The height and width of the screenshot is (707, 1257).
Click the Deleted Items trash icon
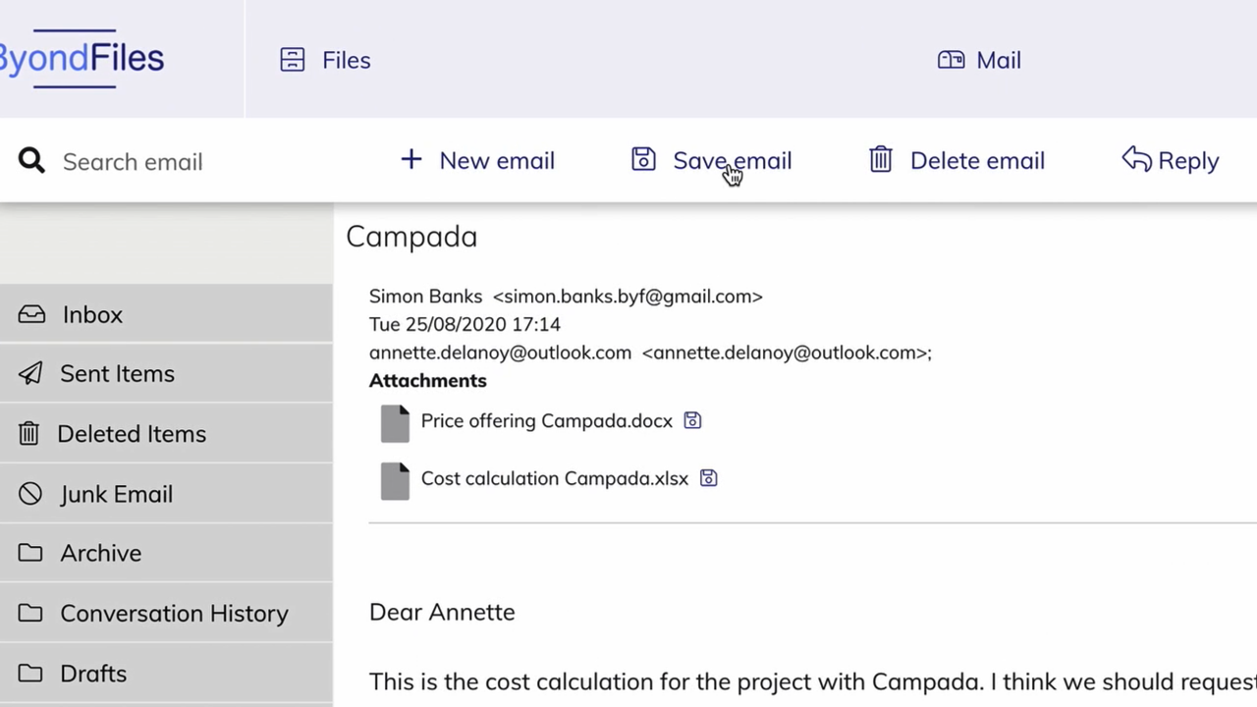click(x=29, y=433)
